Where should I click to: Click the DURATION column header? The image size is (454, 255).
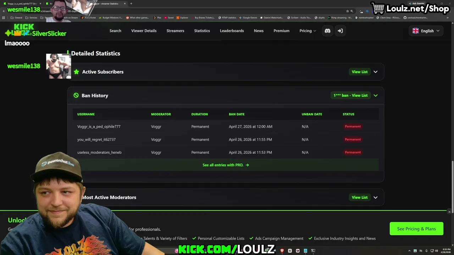(200, 114)
